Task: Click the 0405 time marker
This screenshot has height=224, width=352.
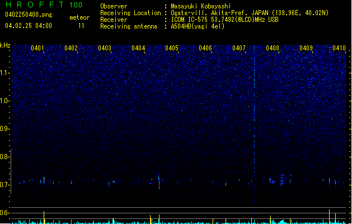Action: (172, 48)
